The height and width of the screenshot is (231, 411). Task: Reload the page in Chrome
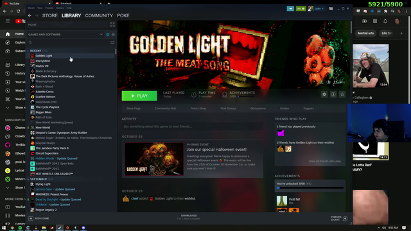19,12
